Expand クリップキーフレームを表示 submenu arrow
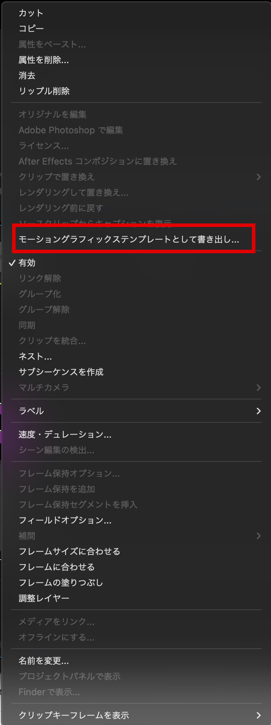The width and height of the screenshot is (271, 725). tap(259, 715)
